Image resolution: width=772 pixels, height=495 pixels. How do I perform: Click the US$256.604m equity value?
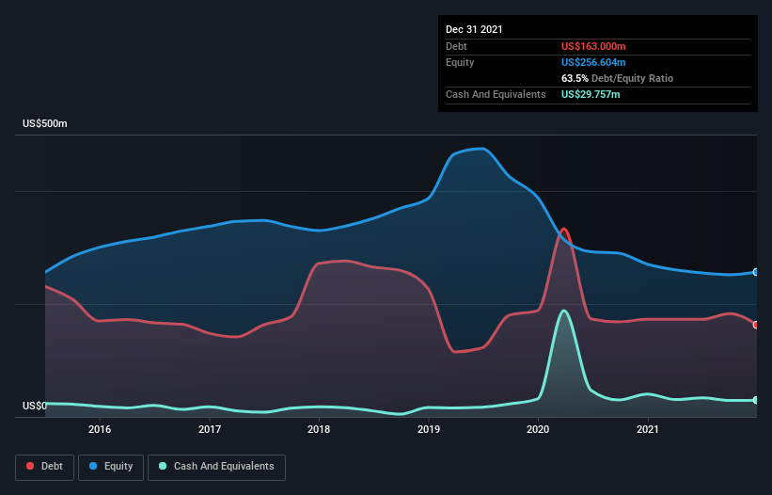tap(593, 62)
